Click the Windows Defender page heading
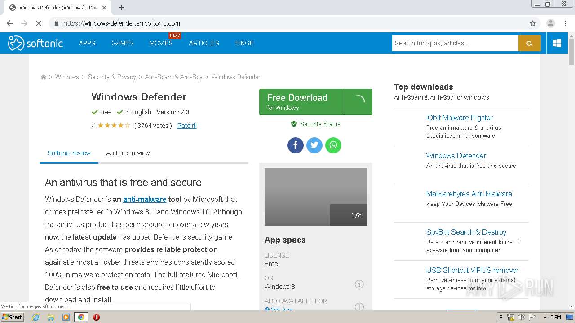Screen dimensions: 575x323 pos(139,97)
